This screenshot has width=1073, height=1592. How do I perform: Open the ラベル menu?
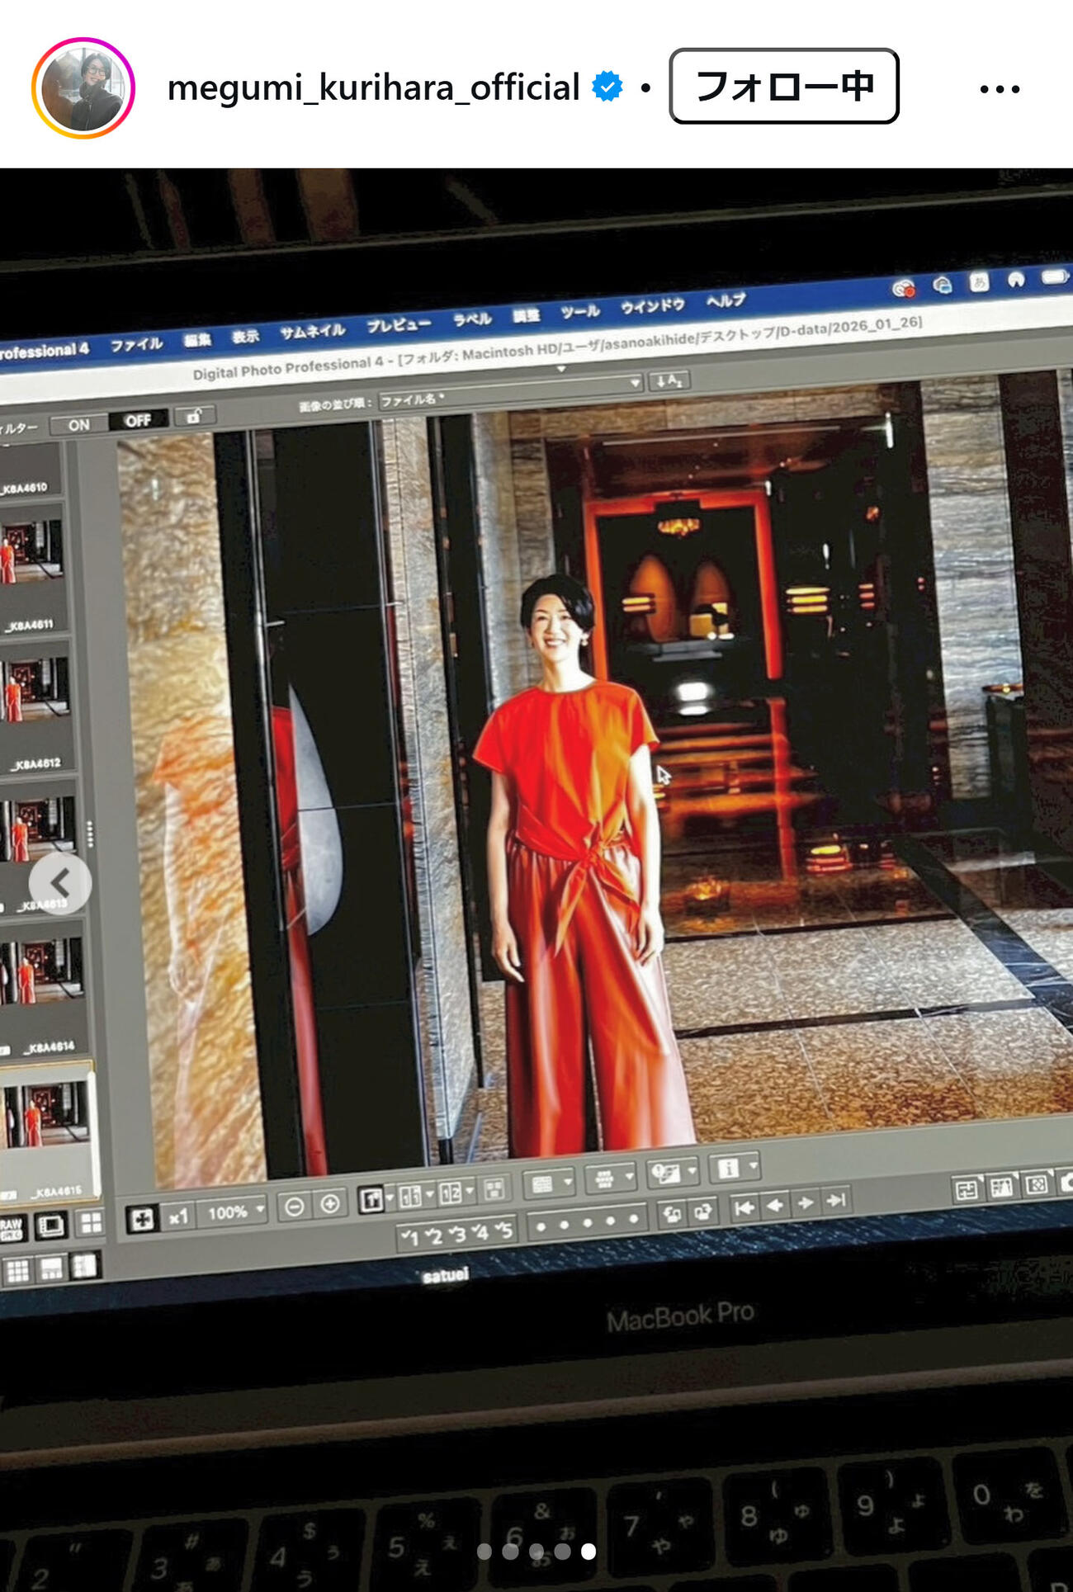(x=472, y=319)
